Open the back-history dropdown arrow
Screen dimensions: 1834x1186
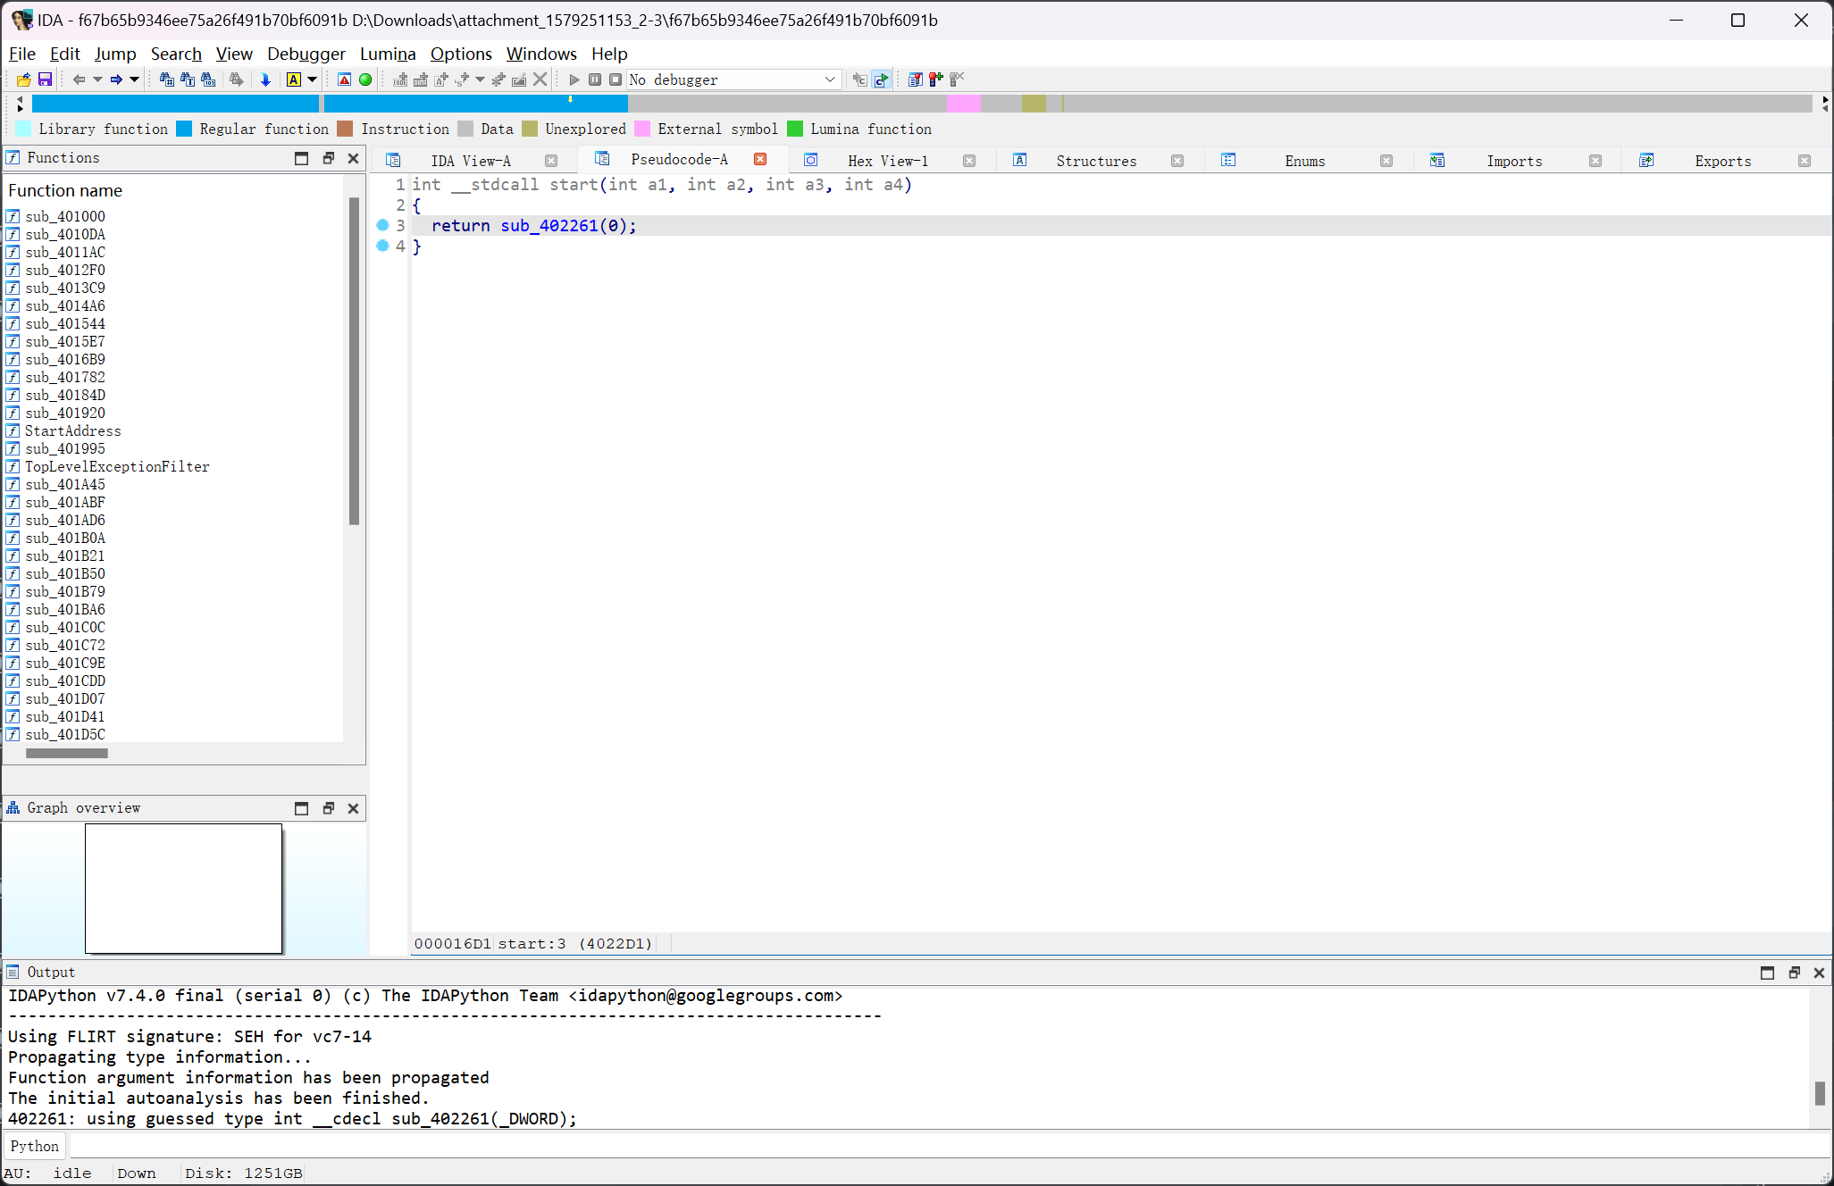(x=97, y=79)
